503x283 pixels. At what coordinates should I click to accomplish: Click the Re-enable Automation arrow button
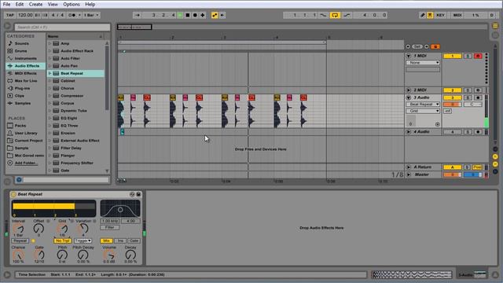pos(222,15)
